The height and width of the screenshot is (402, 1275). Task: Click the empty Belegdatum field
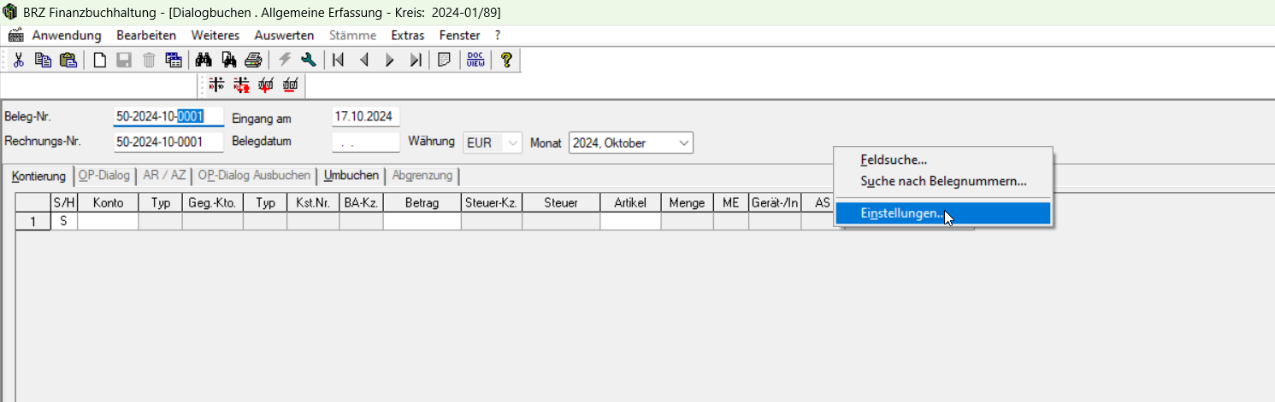pos(366,143)
